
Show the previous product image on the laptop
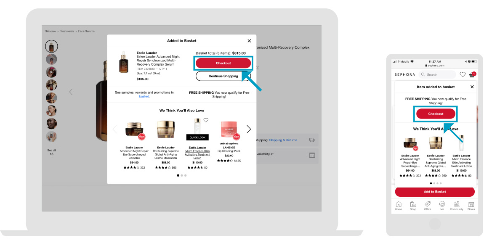pos(71,92)
